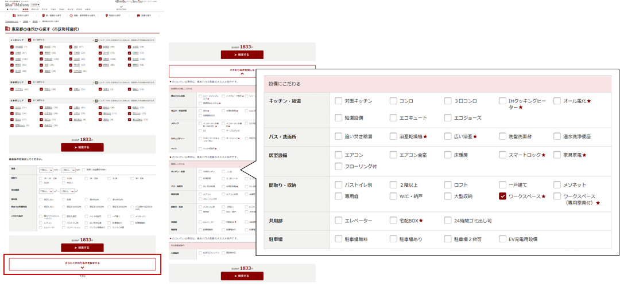Click 検索する button above こだわり条件 panel
Image resolution: width=620 pixels, height=295 pixels.
tap(242, 54)
